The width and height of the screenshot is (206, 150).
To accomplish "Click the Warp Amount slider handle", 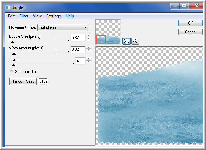I will point(14,54).
